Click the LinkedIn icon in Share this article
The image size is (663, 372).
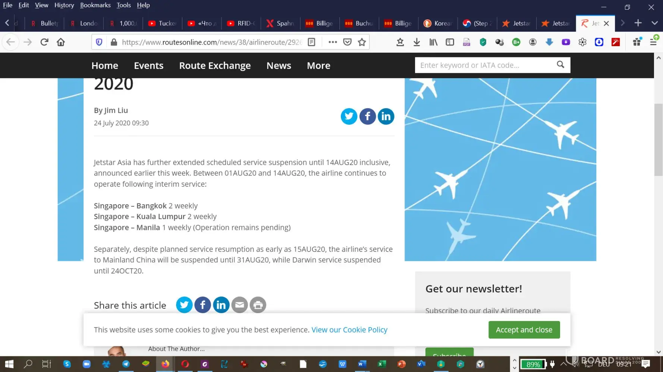point(221,305)
